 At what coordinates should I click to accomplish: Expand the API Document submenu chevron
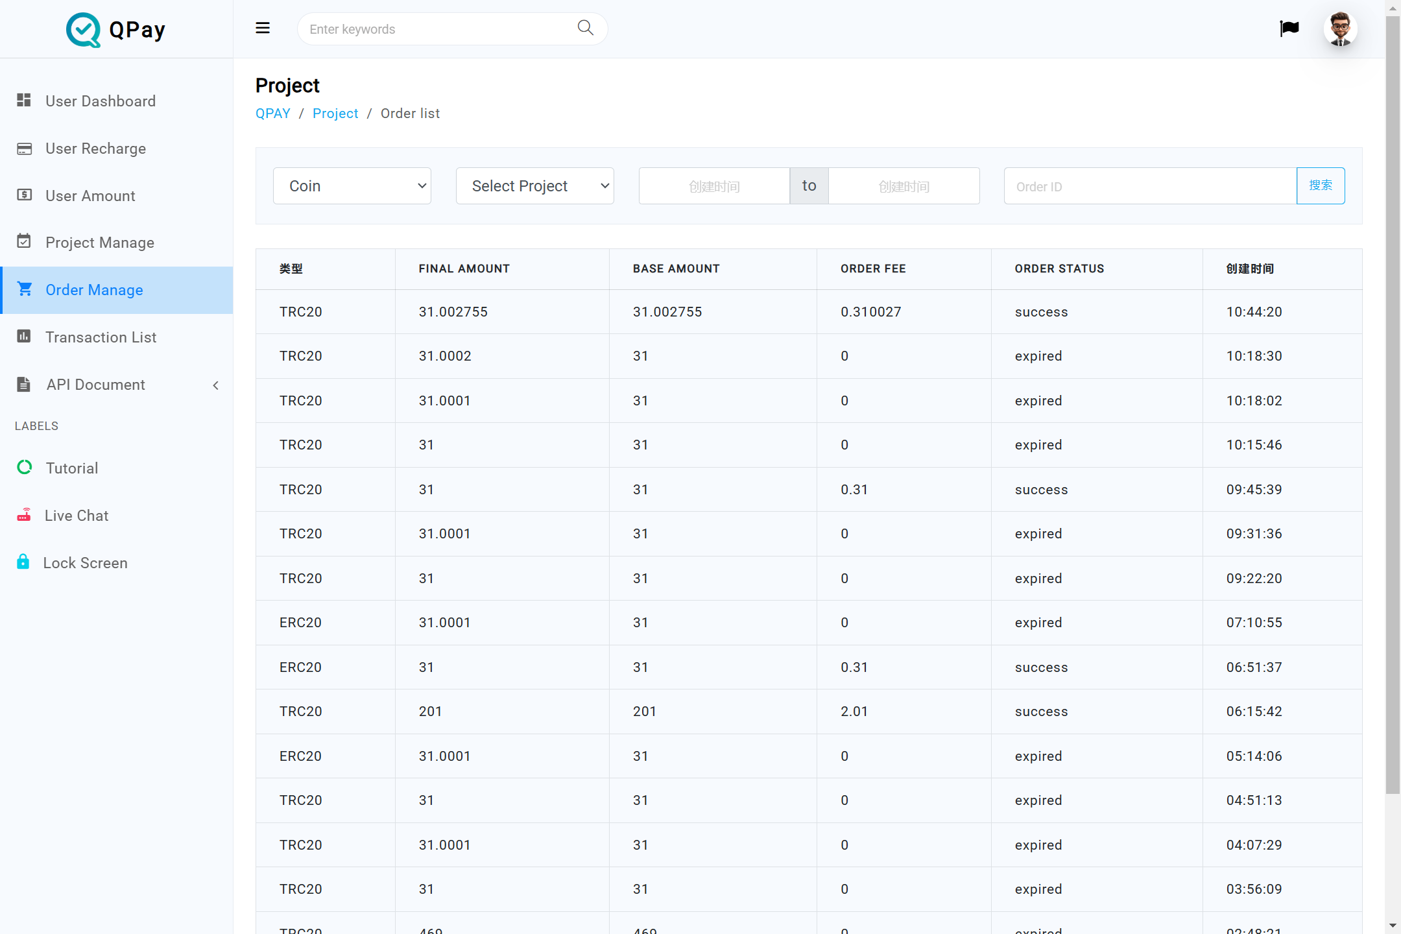(x=216, y=385)
